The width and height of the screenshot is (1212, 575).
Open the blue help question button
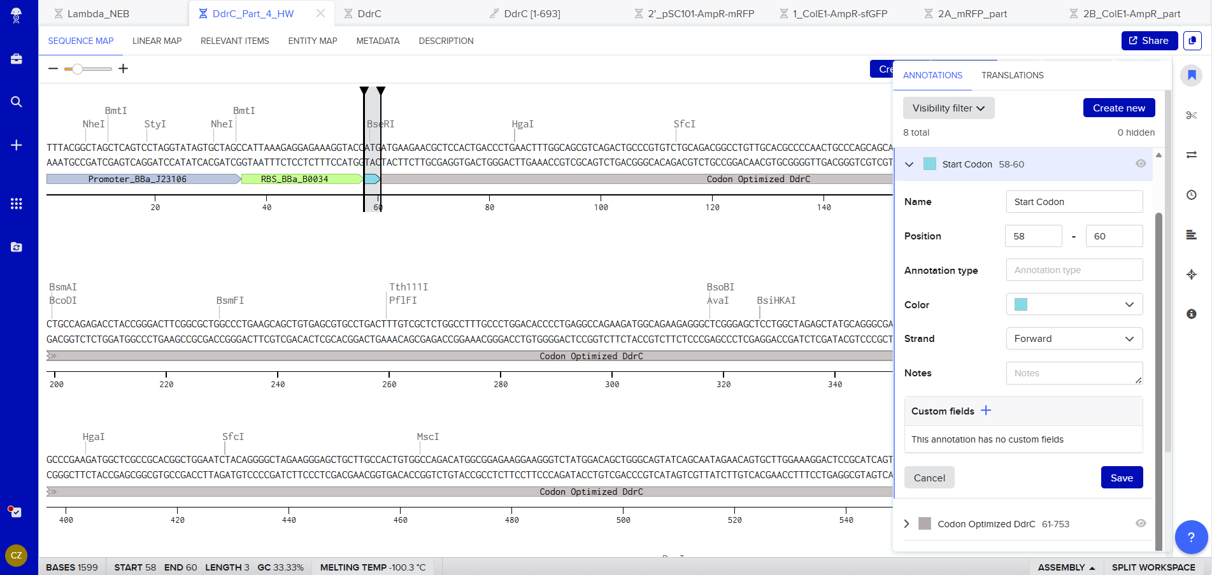pyautogui.click(x=1190, y=537)
